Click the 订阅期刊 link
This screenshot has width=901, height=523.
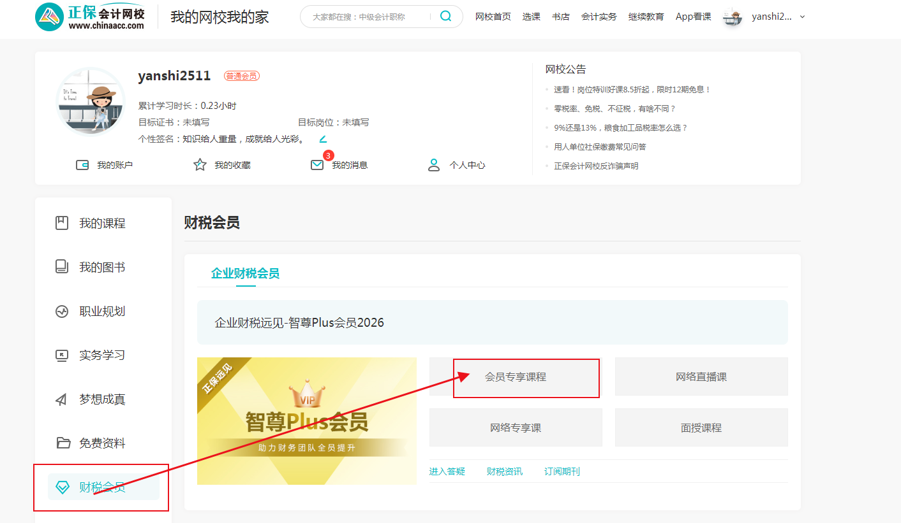point(562,471)
